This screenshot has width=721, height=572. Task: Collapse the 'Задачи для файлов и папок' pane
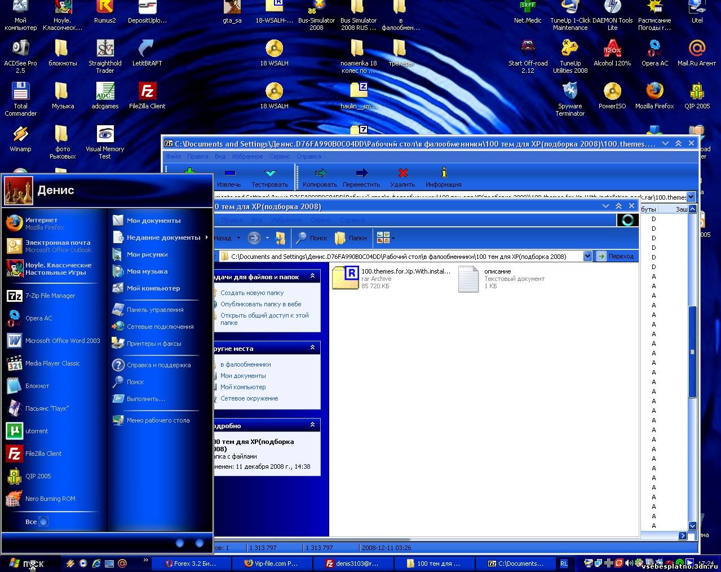click(312, 276)
